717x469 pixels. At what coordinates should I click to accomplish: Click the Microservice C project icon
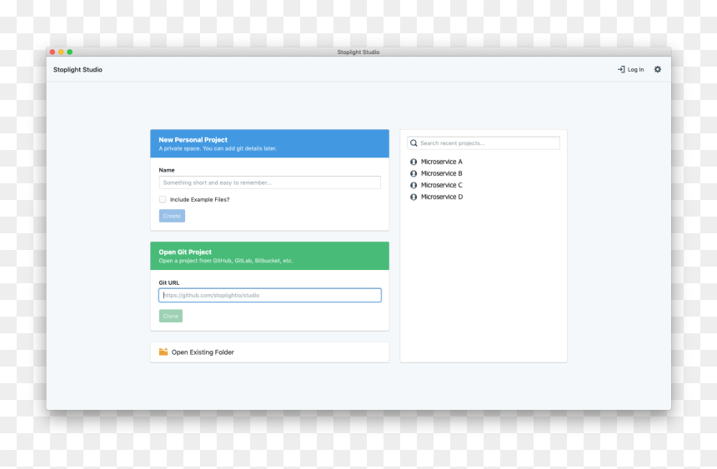point(414,185)
